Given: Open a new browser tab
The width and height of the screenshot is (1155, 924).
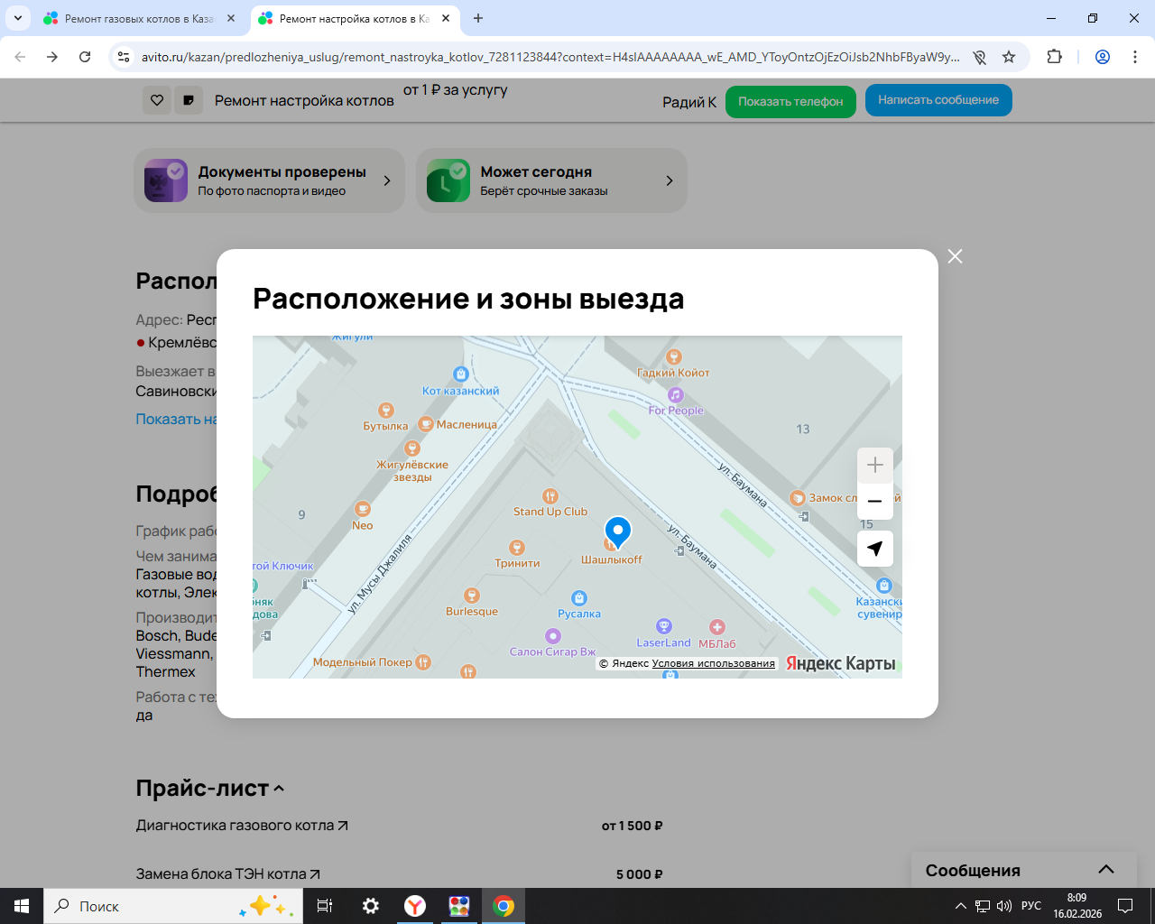Looking at the screenshot, I should (478, 18).
